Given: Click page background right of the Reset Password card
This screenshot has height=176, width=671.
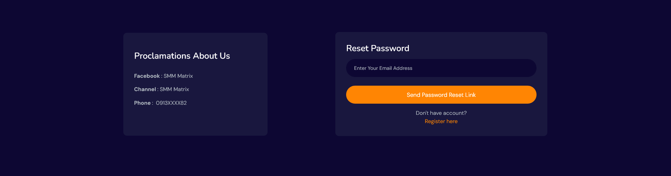Looking at the screenshot, I should point(609,84).
